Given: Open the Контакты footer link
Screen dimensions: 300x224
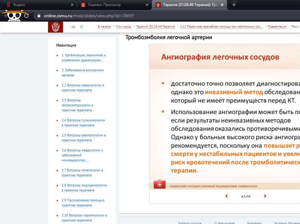Looking at the screenshot, I should (254, 223).
